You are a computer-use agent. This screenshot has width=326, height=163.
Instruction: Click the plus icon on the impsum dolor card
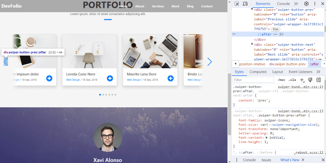(x=49, y=78)
